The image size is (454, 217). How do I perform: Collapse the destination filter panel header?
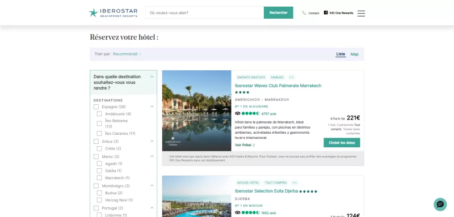[x=124, y=82]
